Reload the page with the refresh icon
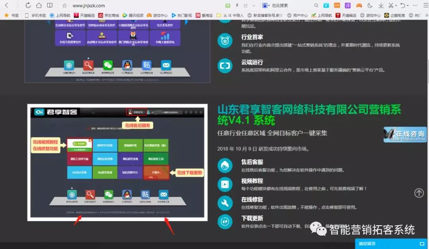This screenshot has width=429, height=249. [28, 5]
